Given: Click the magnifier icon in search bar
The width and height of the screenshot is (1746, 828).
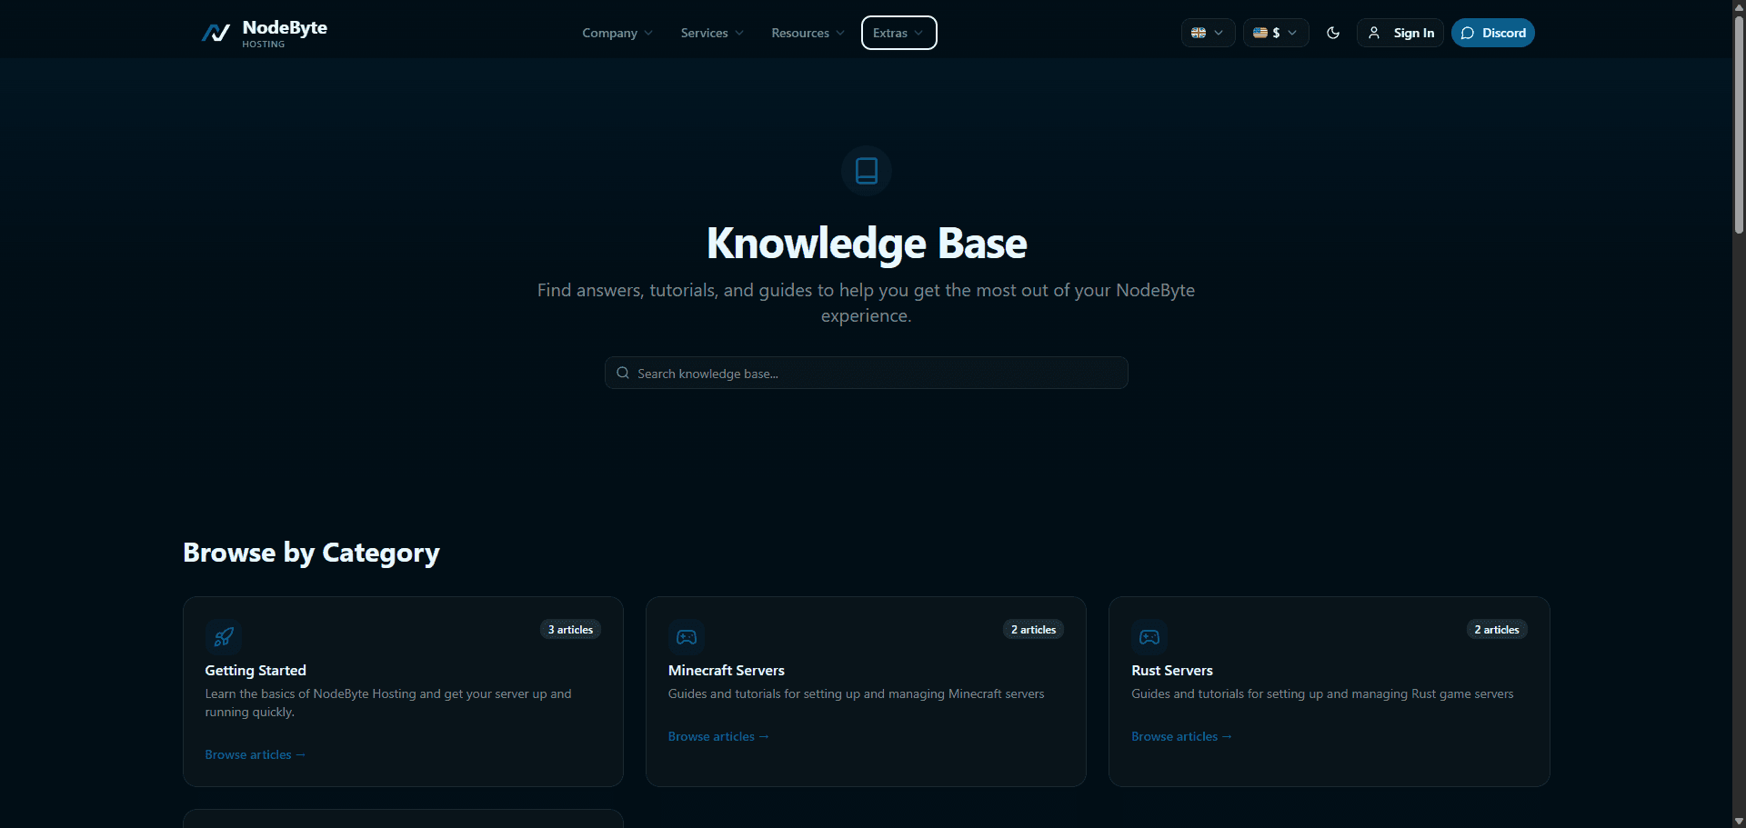Looking at the screenshot, I should [623, 373].
